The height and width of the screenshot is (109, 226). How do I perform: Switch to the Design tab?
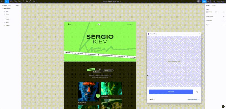tap(208, 5)
